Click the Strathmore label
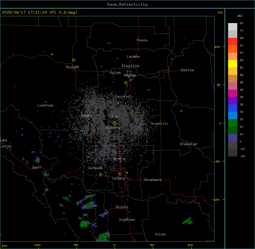Viewport: 255px width, 249px height. tap(153, 180)
